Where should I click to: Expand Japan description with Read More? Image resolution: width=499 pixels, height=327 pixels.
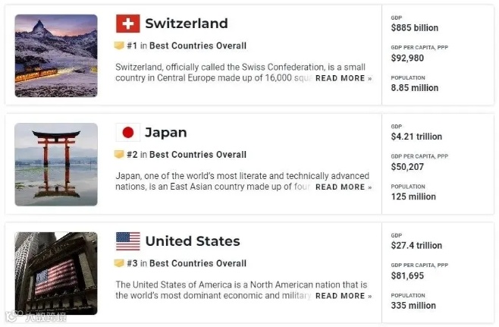(x=344, y=187)
